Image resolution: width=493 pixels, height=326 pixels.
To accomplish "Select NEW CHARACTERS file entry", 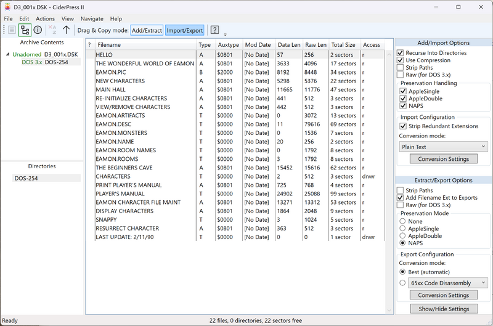I will 235,81.
